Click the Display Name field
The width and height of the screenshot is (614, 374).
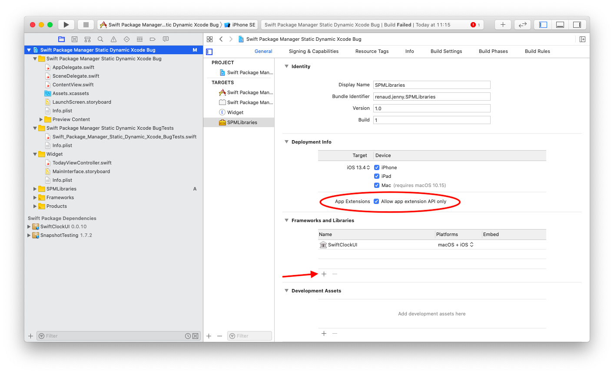[x=432, y=85]
